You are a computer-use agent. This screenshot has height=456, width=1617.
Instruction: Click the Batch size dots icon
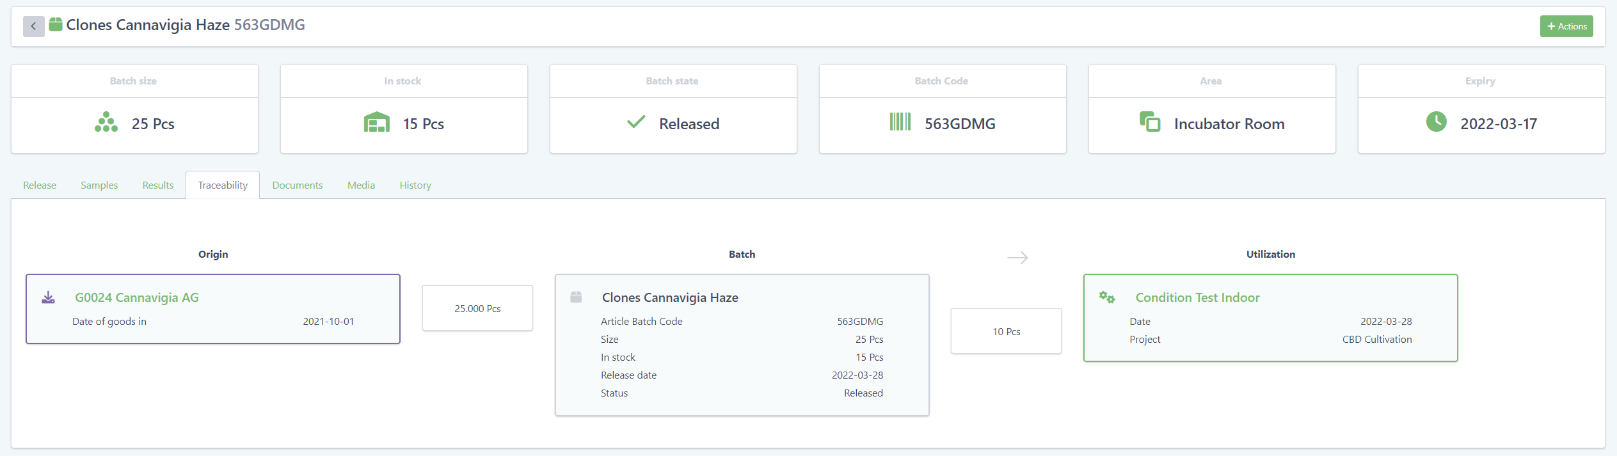click(x=106, y=123)
